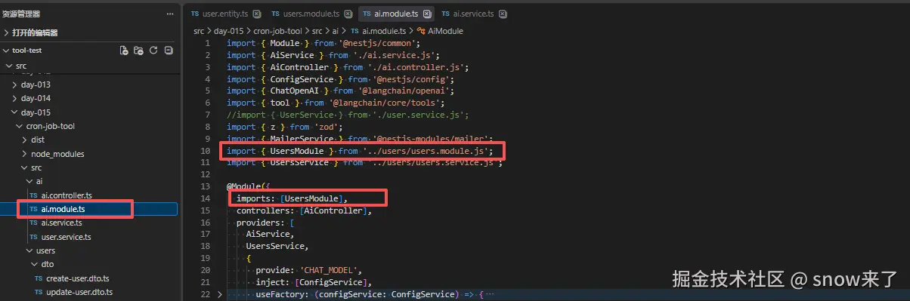Click the AiModule breadcrumb text

[x=446, y=31]
